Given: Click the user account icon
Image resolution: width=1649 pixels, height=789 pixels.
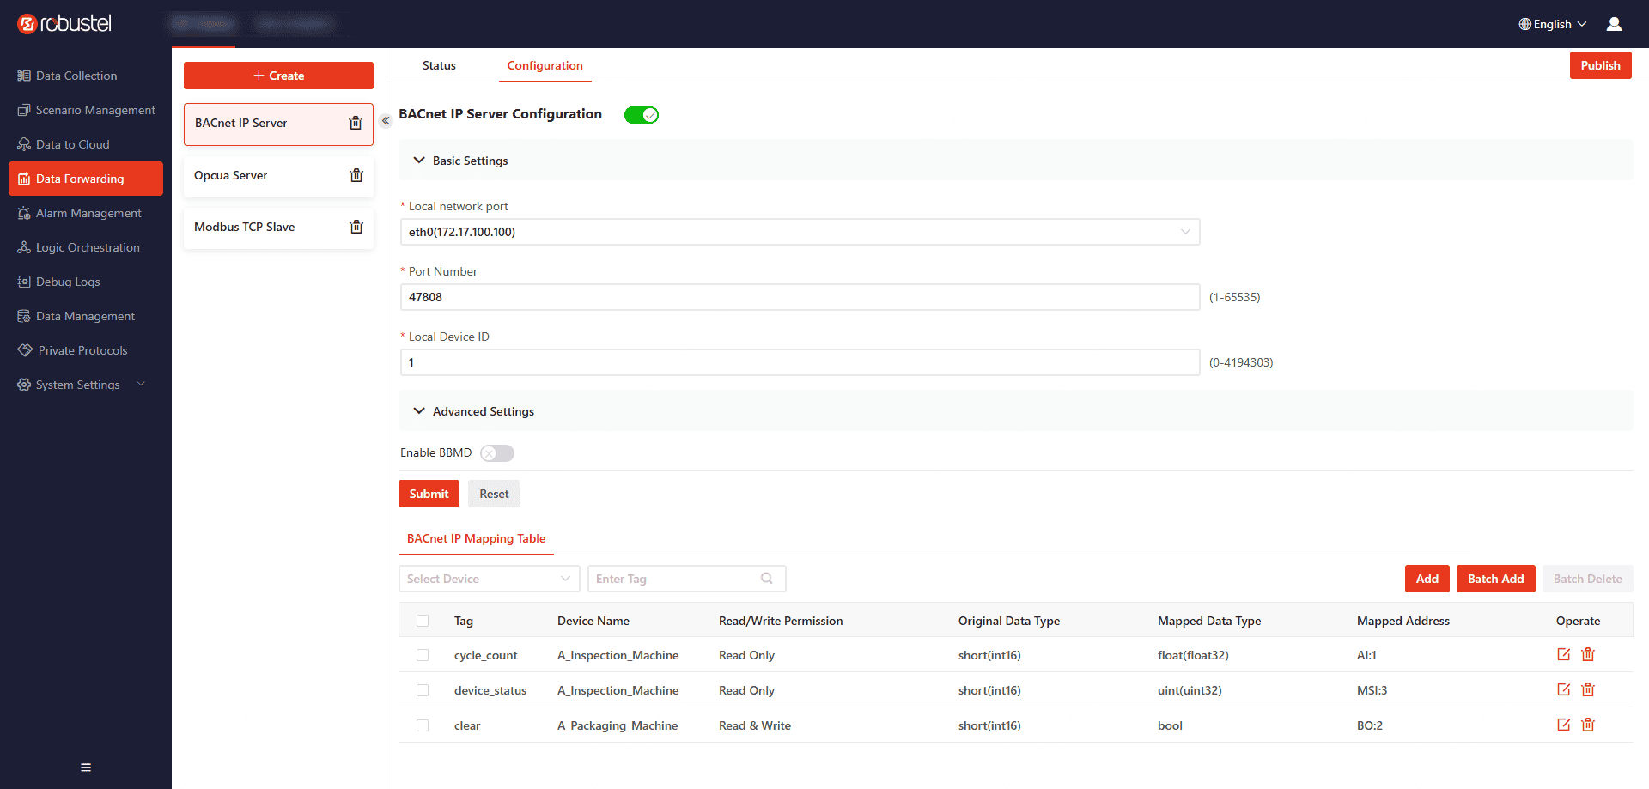Looking at the screenshot, I should [x=1615, y=24].
